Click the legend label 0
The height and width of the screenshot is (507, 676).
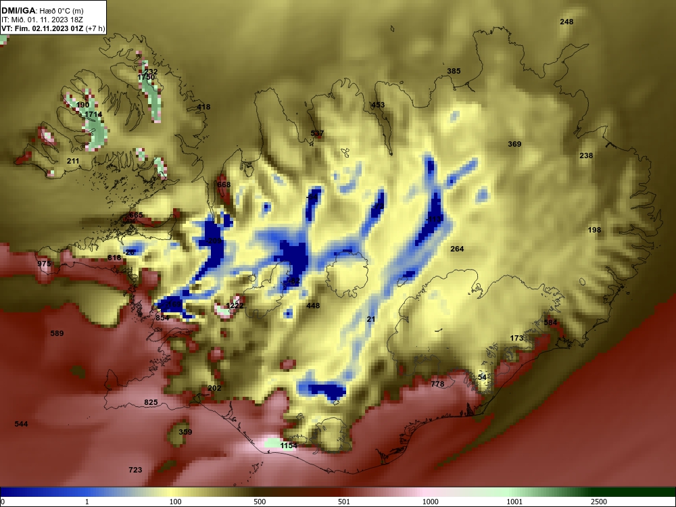tap(3, 502)
